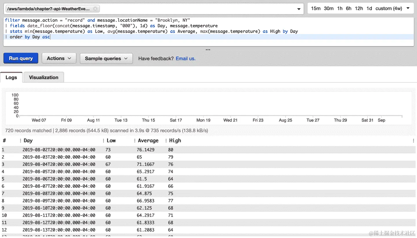Image resolution: width=417 pixels, height=238 pixels.
Task: Sort by the Day column header
Action: [28, 141]
